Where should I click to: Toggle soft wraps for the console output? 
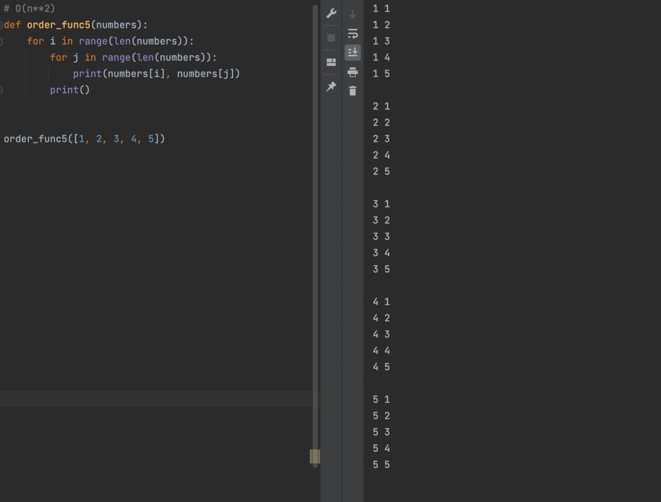click(352, 34)
